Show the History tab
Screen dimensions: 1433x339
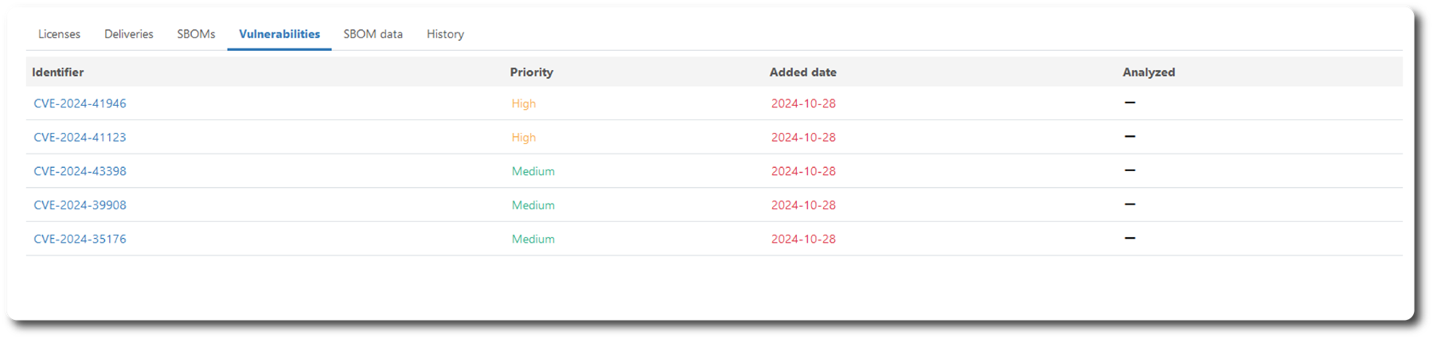(x=445, y=34)
